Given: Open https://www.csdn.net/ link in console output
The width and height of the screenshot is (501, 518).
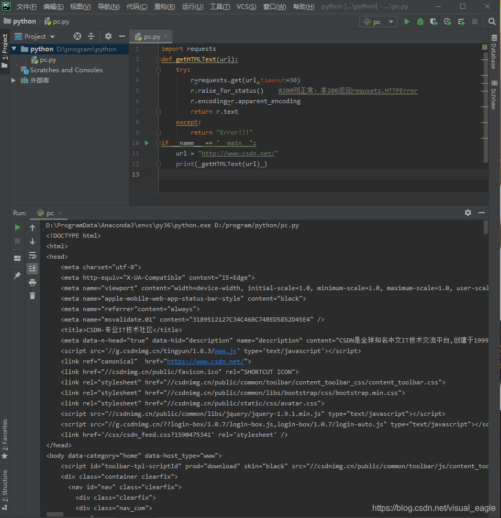Looking at the screenshot, I should (x=205, y=361).
